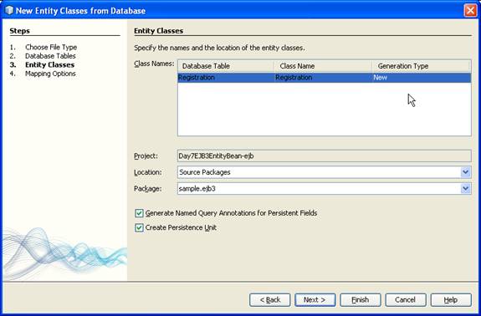Viewport: 481px width, 316px height.
Task: Click the Cancel button
Action: click(406, 300)
